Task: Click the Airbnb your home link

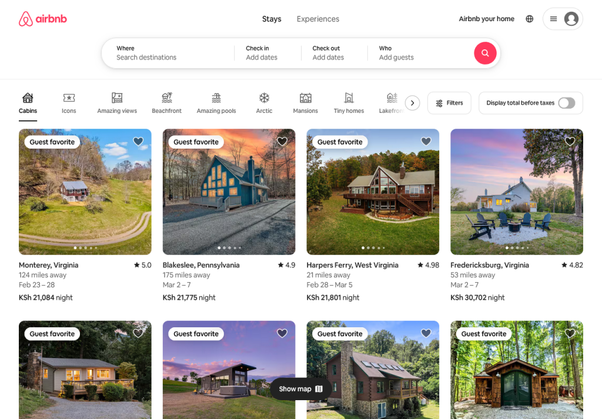Action: [486, 18]
